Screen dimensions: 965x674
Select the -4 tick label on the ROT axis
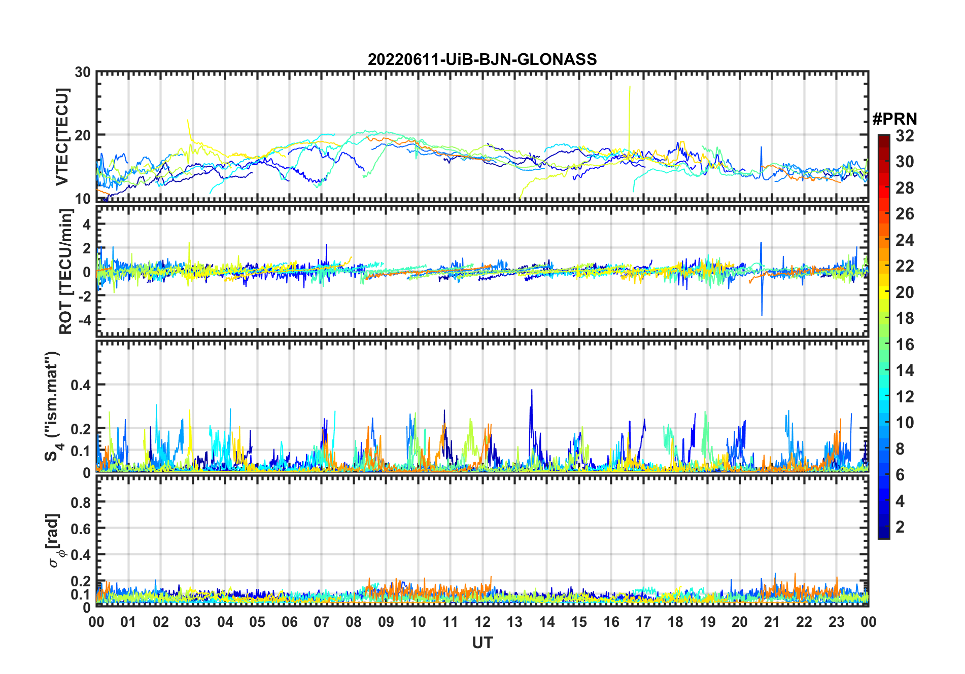coord(83,320)
